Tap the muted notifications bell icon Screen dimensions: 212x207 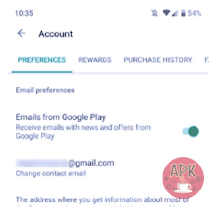(x=155, y=13)
